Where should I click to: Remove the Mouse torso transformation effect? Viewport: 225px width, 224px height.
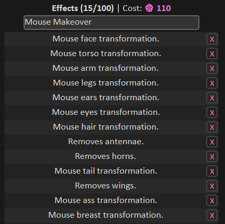(212, 54)
